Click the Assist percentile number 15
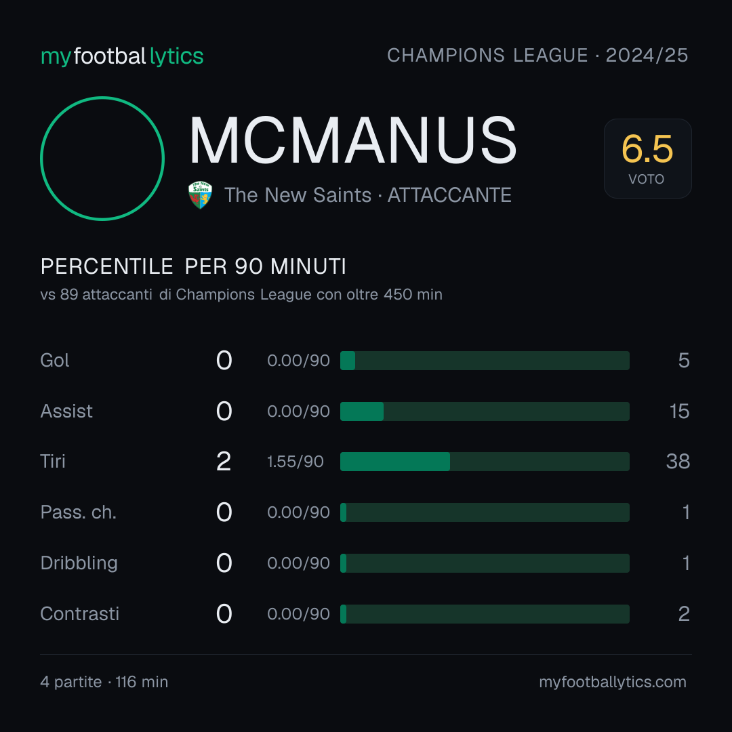732x732 pixels. pos(679,411)
